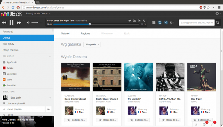The height and width of the screenshot is (127, 223).
Task: Switch to the Regiony tab
Action: (x=85, y=34)
